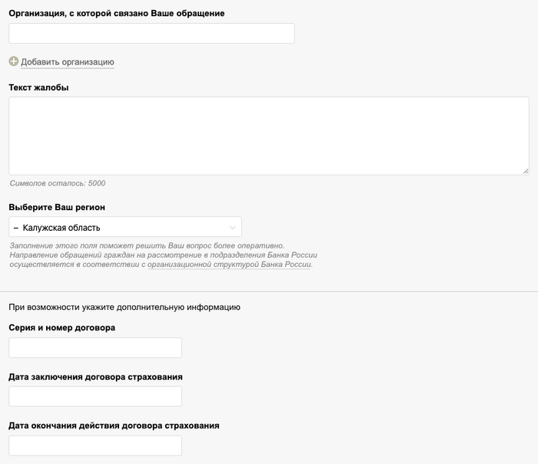Click the chevron arrow of region selector
The image size is (538, 464).
(232, 227)
